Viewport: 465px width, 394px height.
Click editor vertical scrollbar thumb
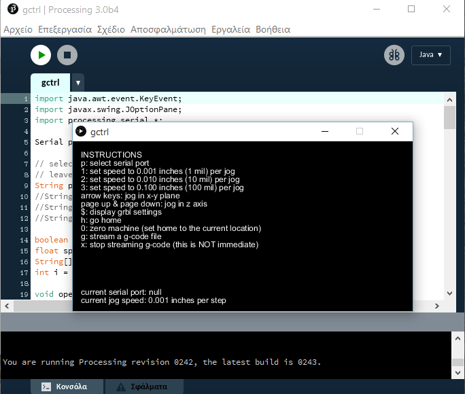(449, 118)
